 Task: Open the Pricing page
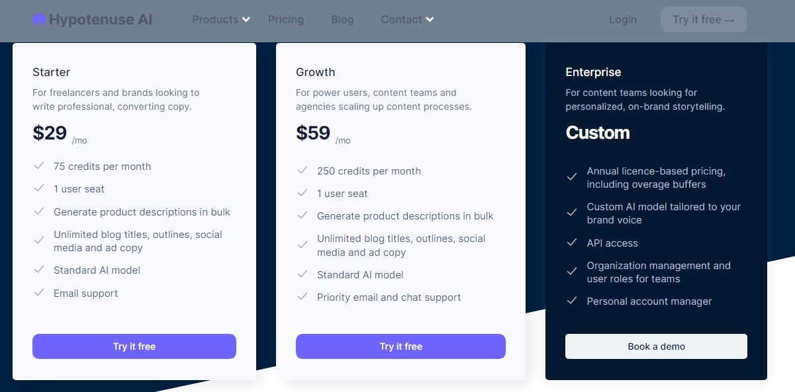coord(286,20)
